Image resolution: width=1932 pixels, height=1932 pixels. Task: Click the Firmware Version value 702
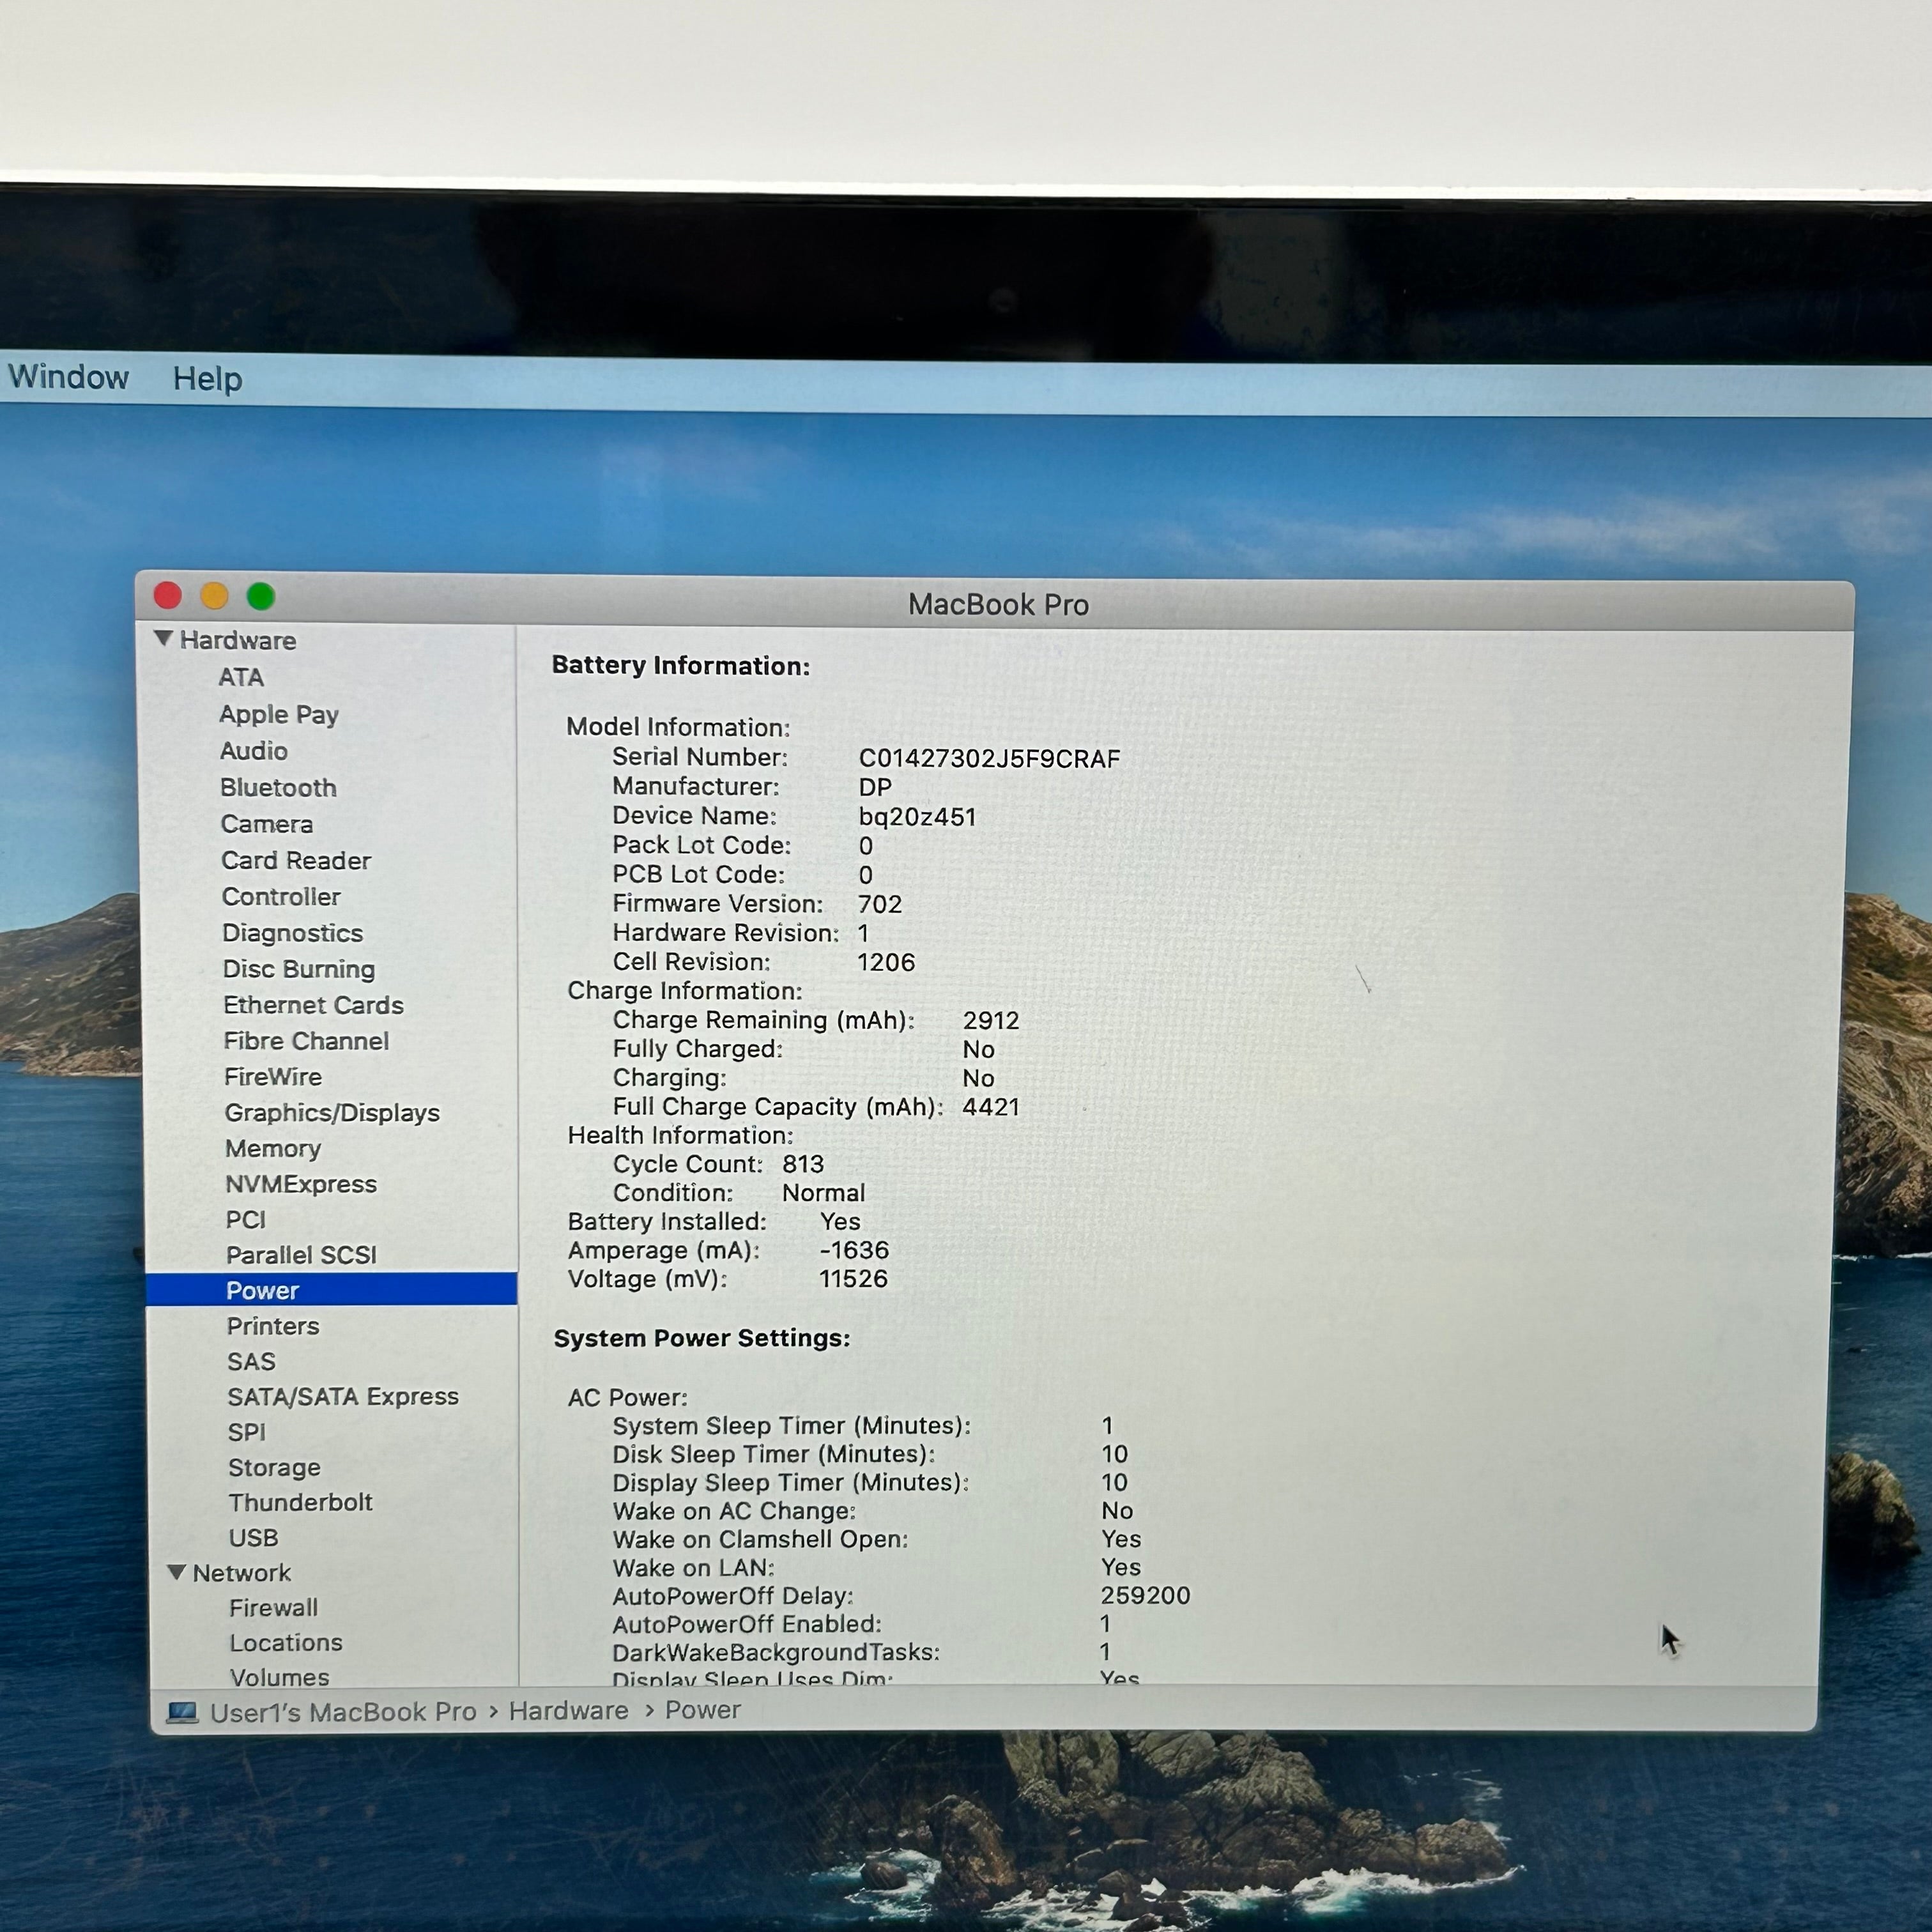coord(880,904)
